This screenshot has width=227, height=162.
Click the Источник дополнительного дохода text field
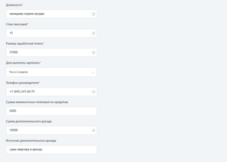[x=51, y=149]
